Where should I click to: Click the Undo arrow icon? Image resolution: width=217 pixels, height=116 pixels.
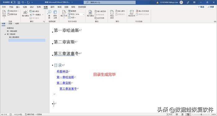[23, 2]
